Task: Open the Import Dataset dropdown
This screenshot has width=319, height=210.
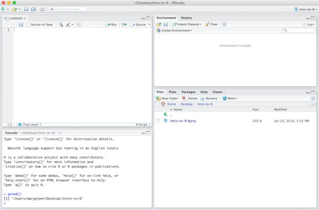Action: (x=187, y=25)
